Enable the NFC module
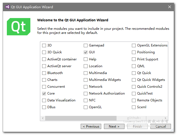 tap(86, 100)
